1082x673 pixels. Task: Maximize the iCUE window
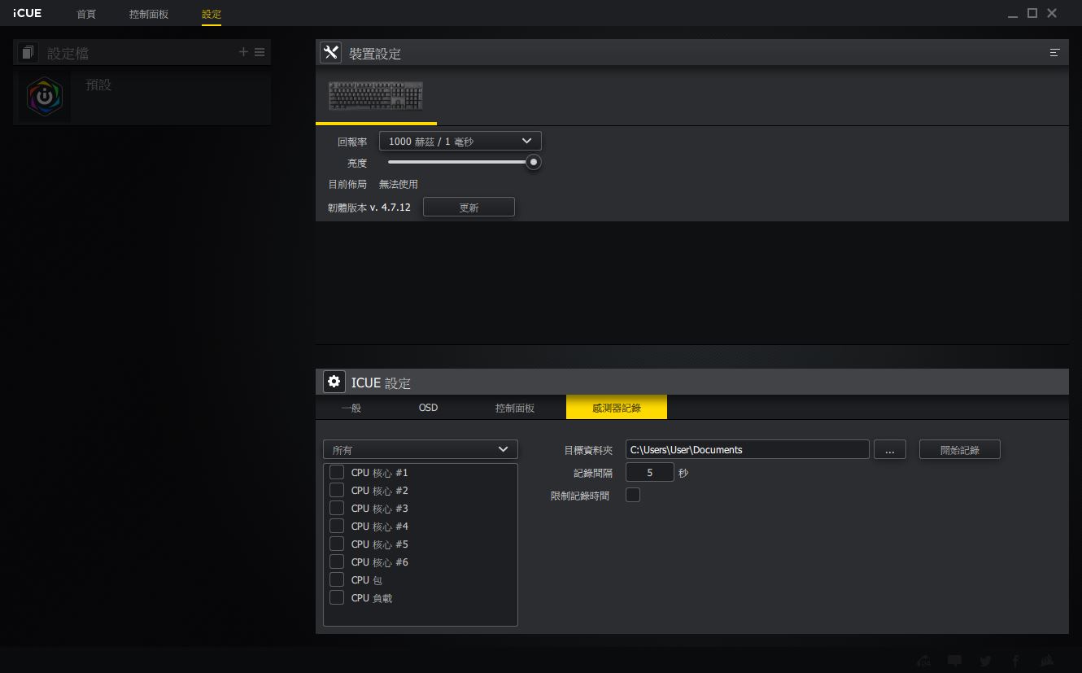pos(1032,13)
